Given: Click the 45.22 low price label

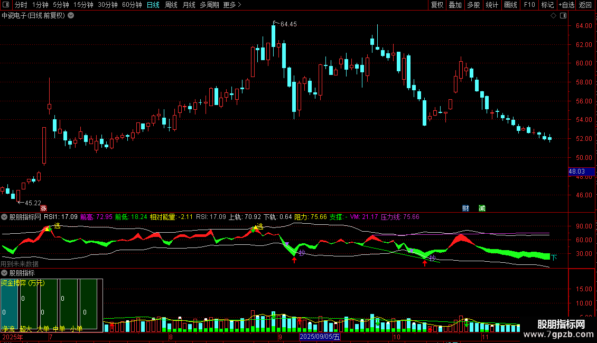Looking at the screenshot, I should coord(33,203).
